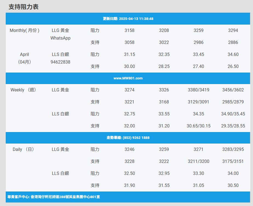Click daily gold resistance 3283/3295 cell
The width and height of the screenshot is (253, 206).
[233, 150]
